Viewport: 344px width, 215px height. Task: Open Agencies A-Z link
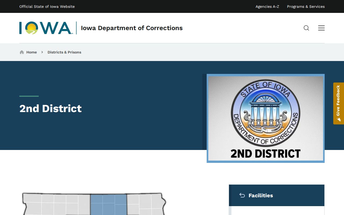267,6
